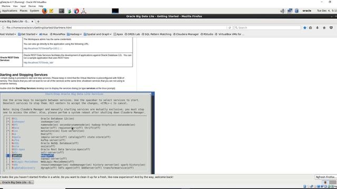Click the 'Oracle REST Data Services' table cell
Image resolution: width=337 pixels, height=189 pixels.
point(11,60)
